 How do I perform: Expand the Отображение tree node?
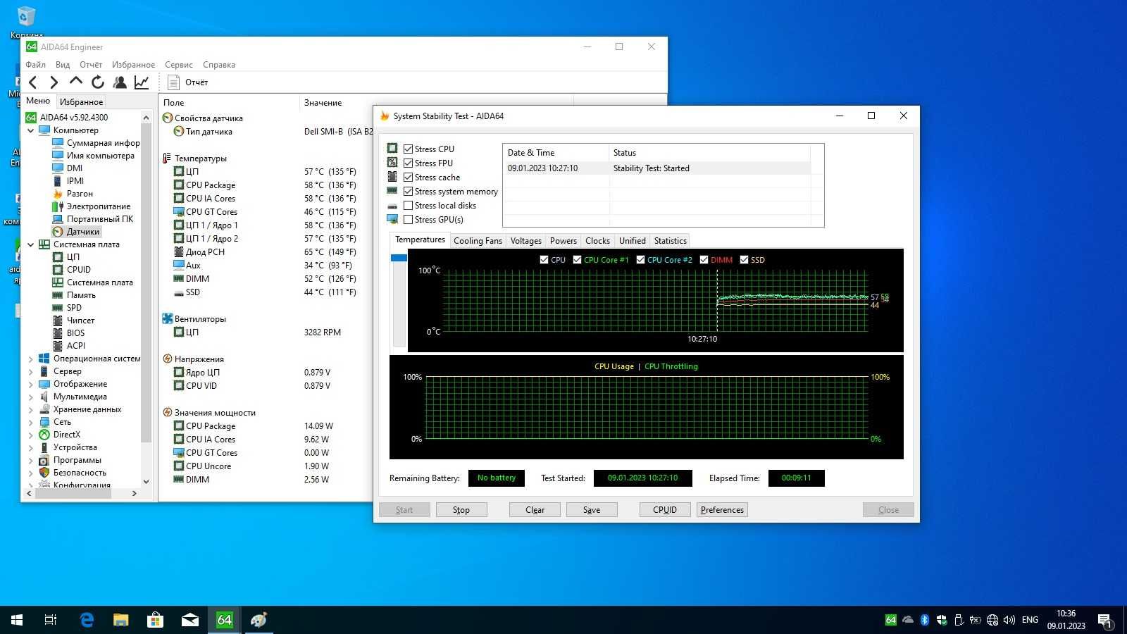click(30, 384)
